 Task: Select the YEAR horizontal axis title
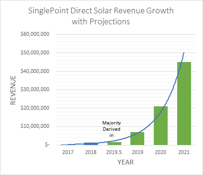click(126, 162)
